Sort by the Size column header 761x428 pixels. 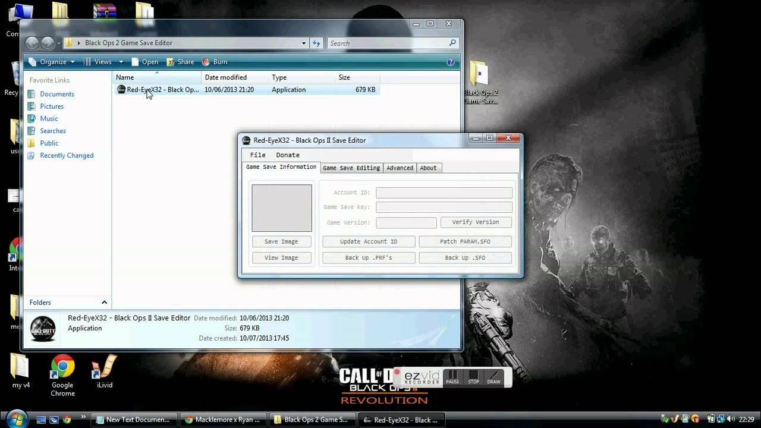357,77
